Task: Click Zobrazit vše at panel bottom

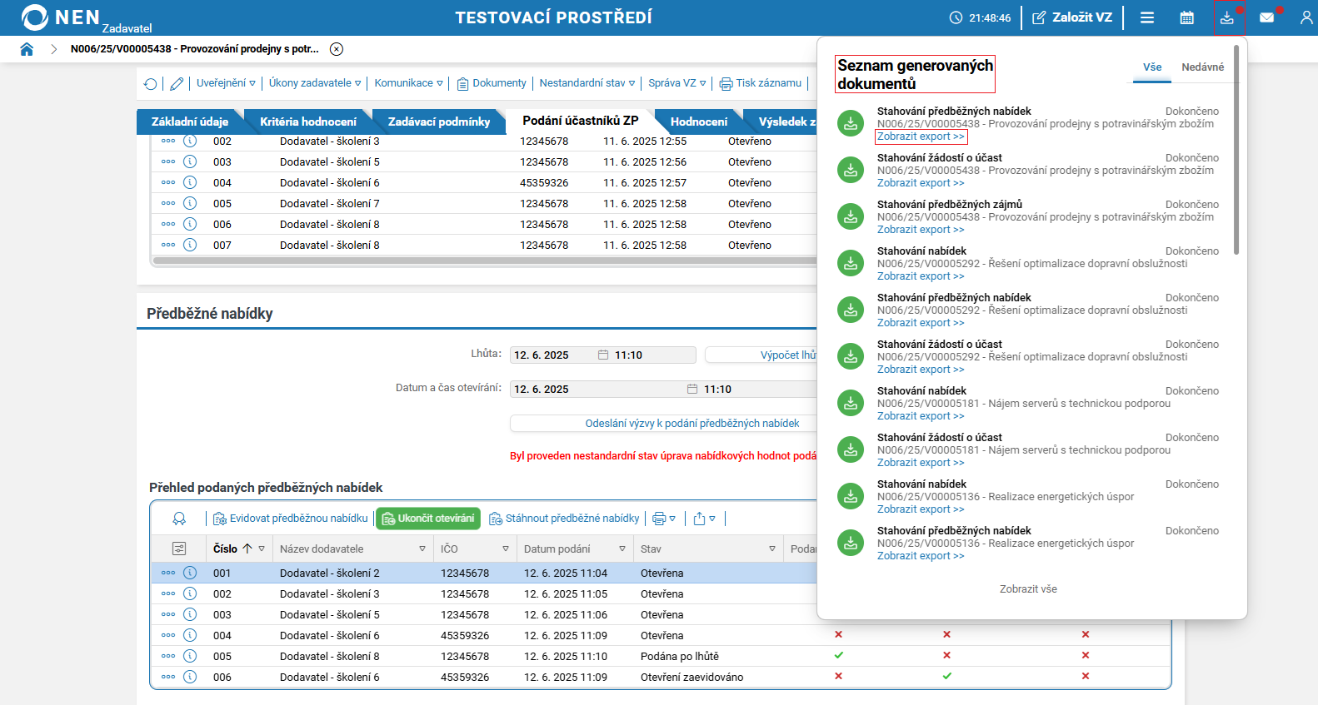Action: coord(1028,589)
